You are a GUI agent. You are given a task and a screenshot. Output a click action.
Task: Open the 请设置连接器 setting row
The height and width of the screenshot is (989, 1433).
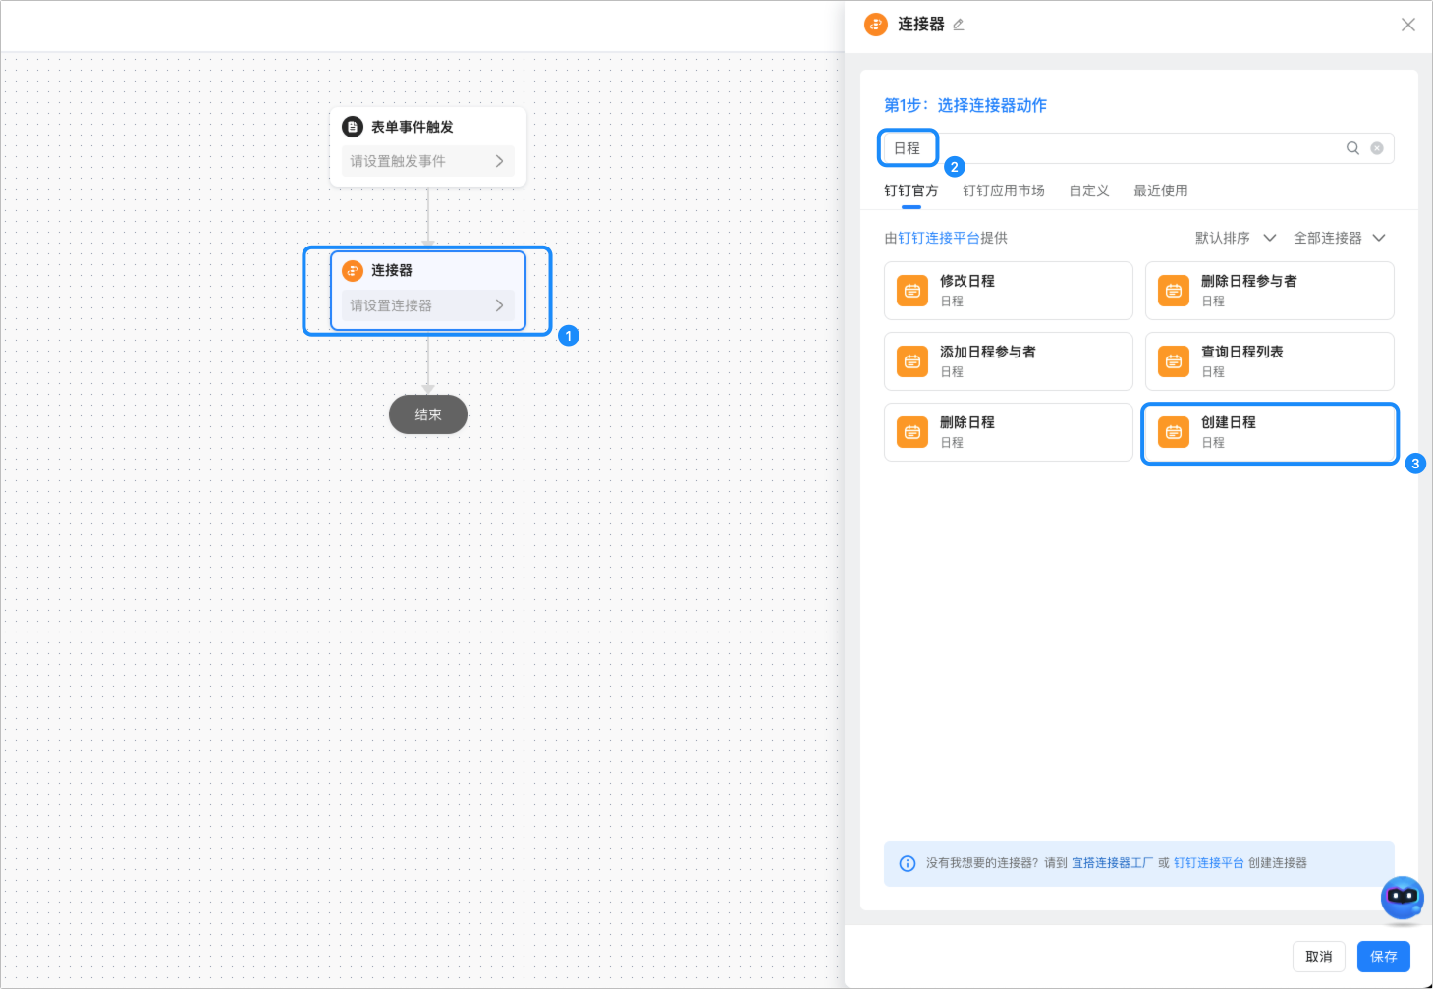[x=428, y=305]
